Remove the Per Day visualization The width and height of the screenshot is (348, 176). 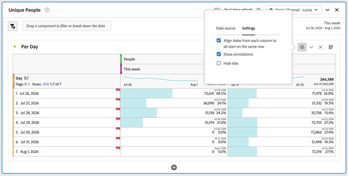pyautogui.click(x=321, y=47)
